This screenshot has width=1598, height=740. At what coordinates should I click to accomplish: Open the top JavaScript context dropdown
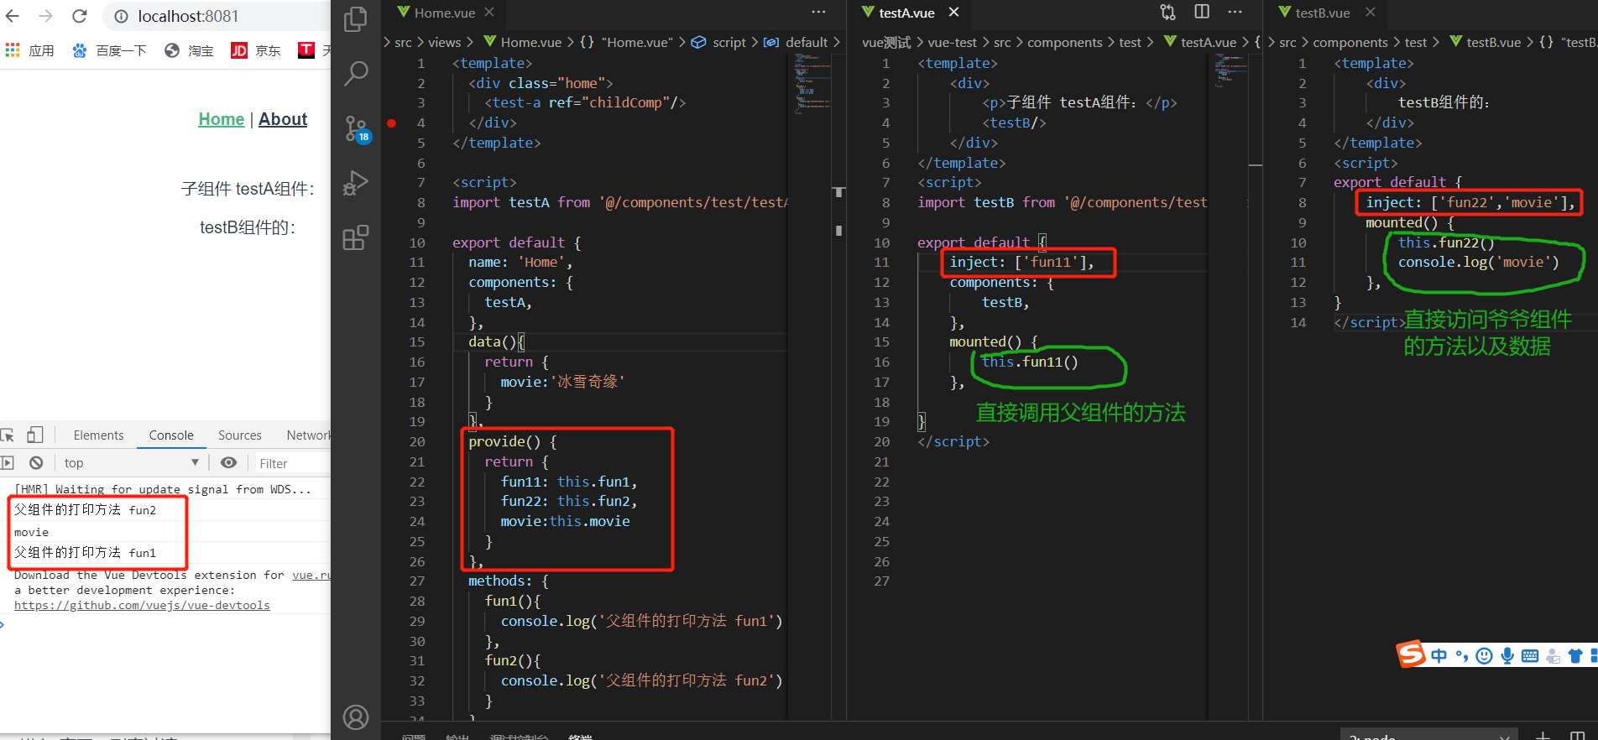(132, 462)
